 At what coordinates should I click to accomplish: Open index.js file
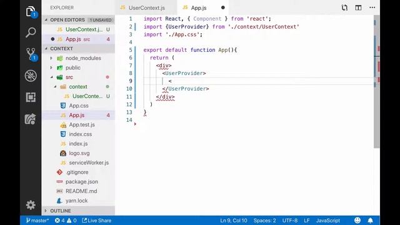(x=79, y=144)
